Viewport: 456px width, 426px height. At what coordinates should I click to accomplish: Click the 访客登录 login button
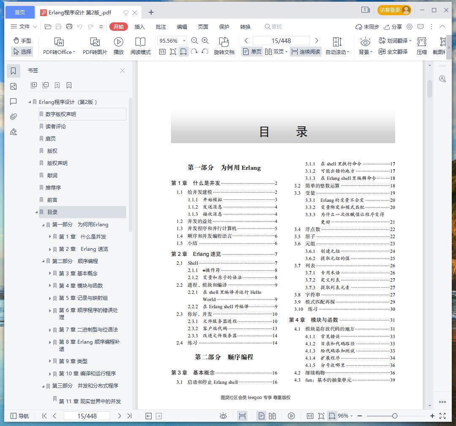point(394,10)
